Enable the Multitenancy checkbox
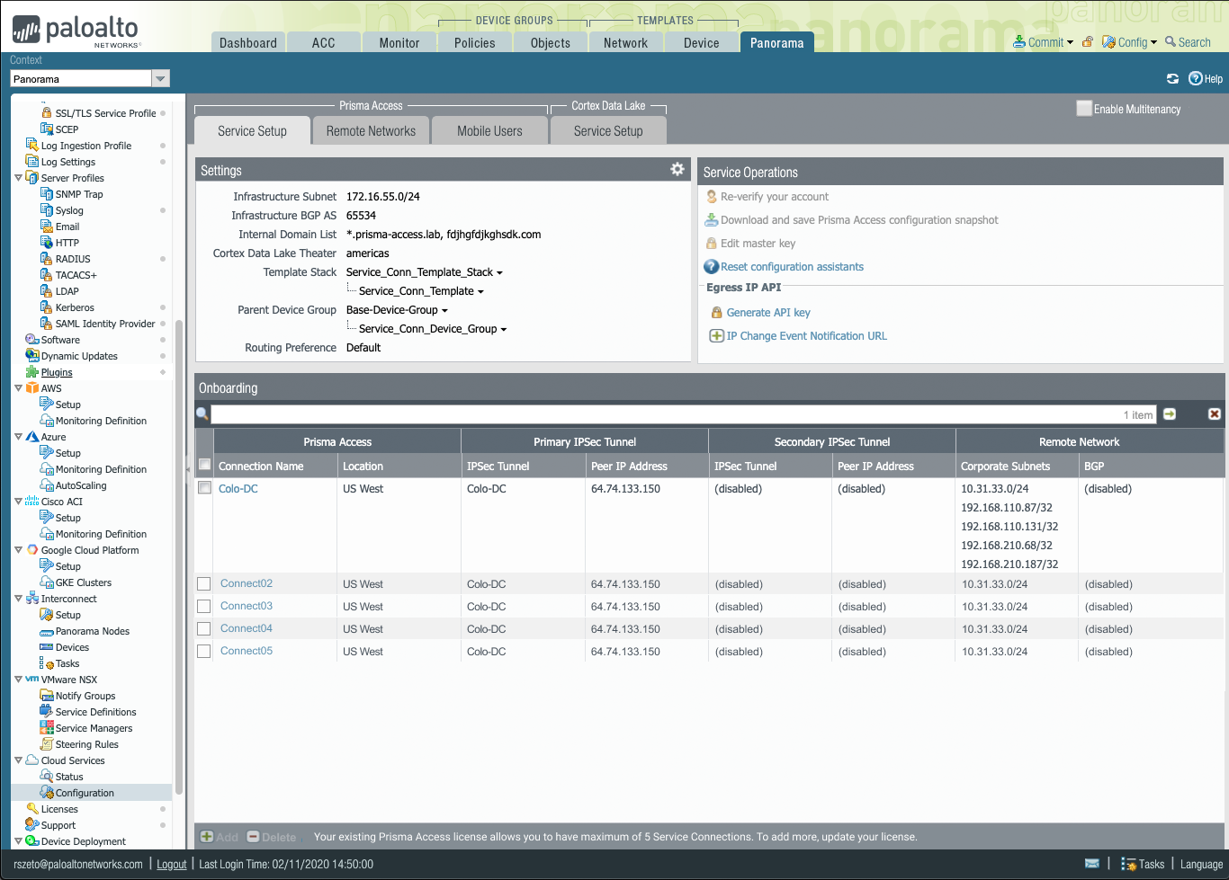1229x880 pixels. coord(1084,108)
